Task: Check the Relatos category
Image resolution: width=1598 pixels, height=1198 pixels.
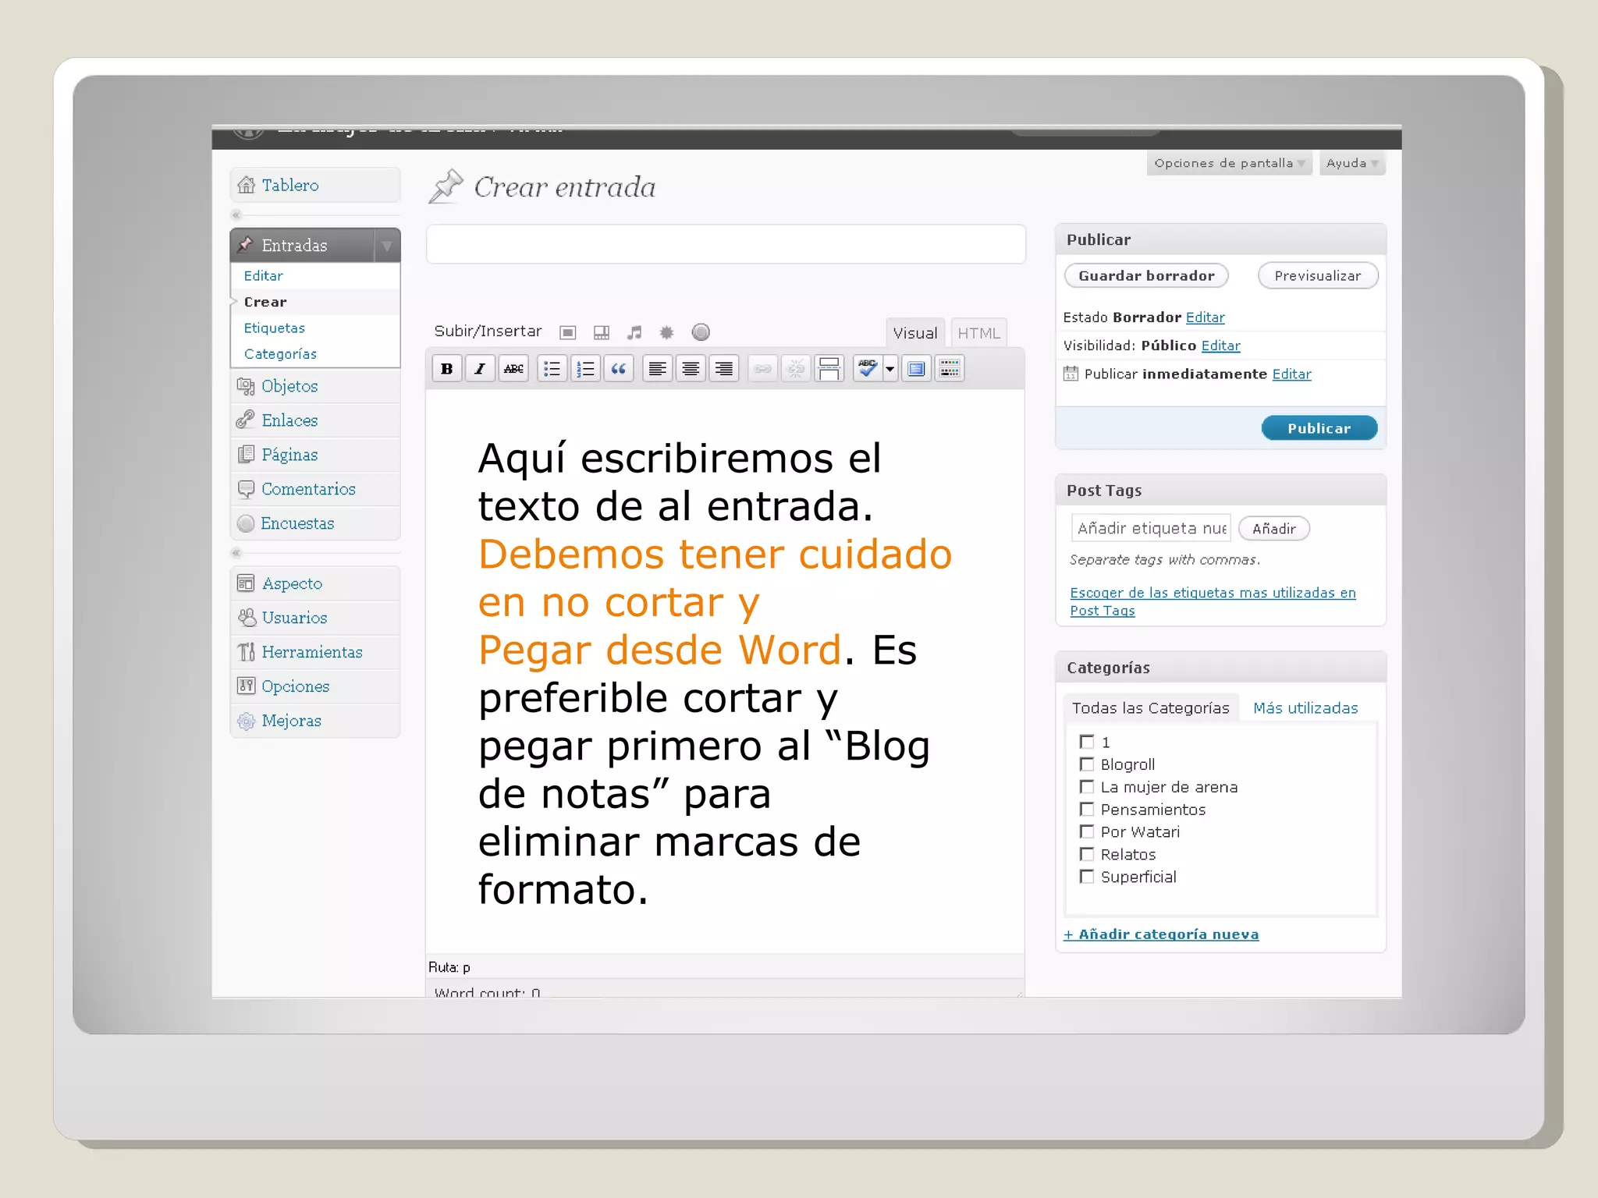Action: click(1086, 854)
